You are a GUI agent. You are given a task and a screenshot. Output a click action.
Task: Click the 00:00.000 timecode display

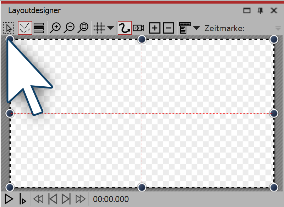coord(110,199)
